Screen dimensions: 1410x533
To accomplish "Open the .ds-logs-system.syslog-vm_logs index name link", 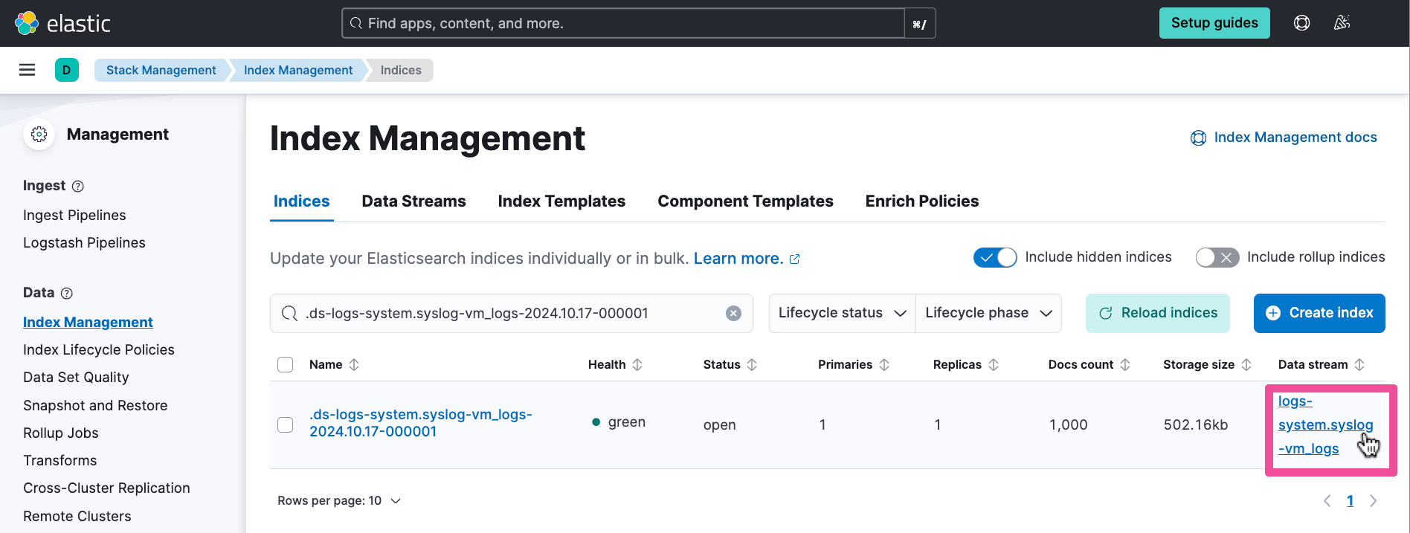I will (x=421, y=423).
